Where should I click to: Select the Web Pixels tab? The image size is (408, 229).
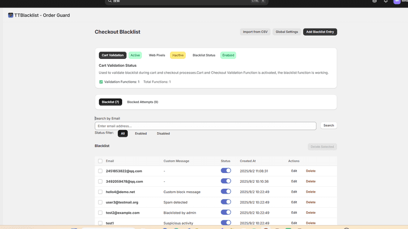coord(157,56)
